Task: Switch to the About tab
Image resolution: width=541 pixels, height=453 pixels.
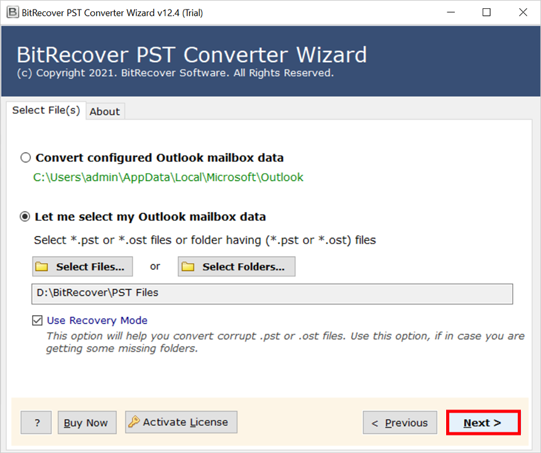Action: tap(104, 111)
